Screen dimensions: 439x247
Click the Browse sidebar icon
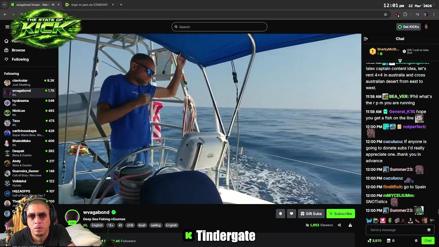(6, 50)
